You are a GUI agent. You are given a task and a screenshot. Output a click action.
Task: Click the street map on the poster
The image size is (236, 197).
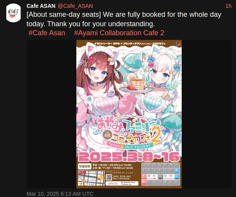(91, 178)
